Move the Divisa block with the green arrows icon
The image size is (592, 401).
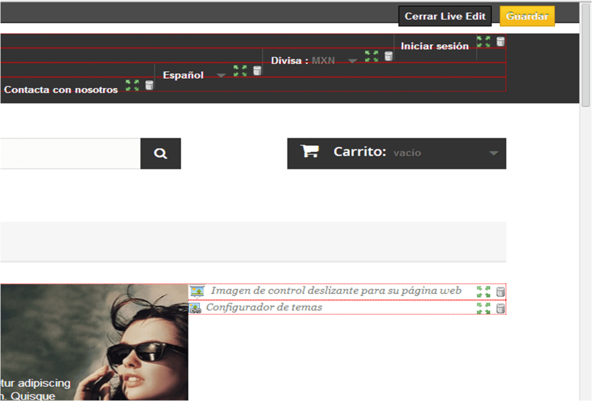371,57
